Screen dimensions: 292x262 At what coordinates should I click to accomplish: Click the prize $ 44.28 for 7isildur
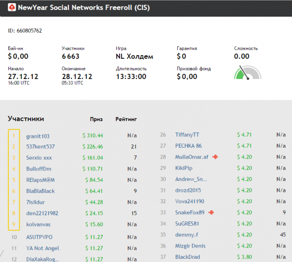pos(94,202)
